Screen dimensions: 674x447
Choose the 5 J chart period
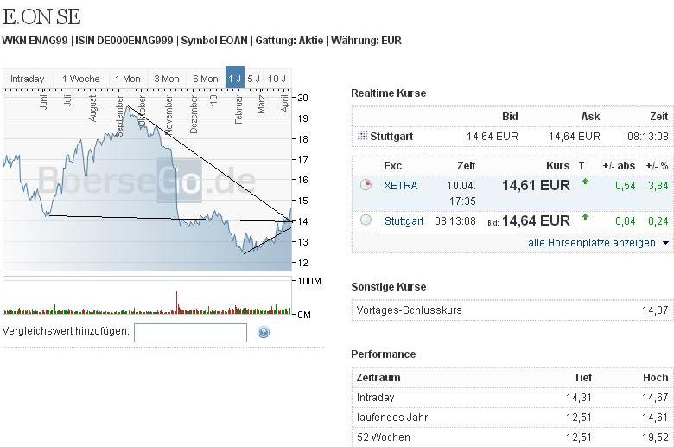pyautogui.click(x=254, y=79)
